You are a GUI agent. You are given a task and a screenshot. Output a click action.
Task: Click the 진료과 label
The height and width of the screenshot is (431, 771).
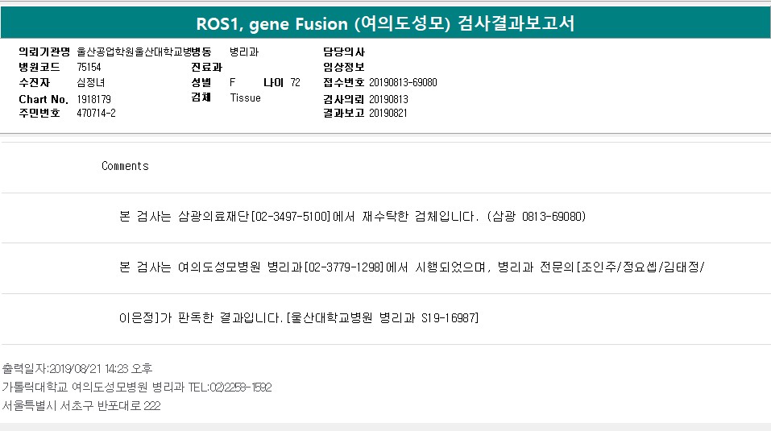206,67
